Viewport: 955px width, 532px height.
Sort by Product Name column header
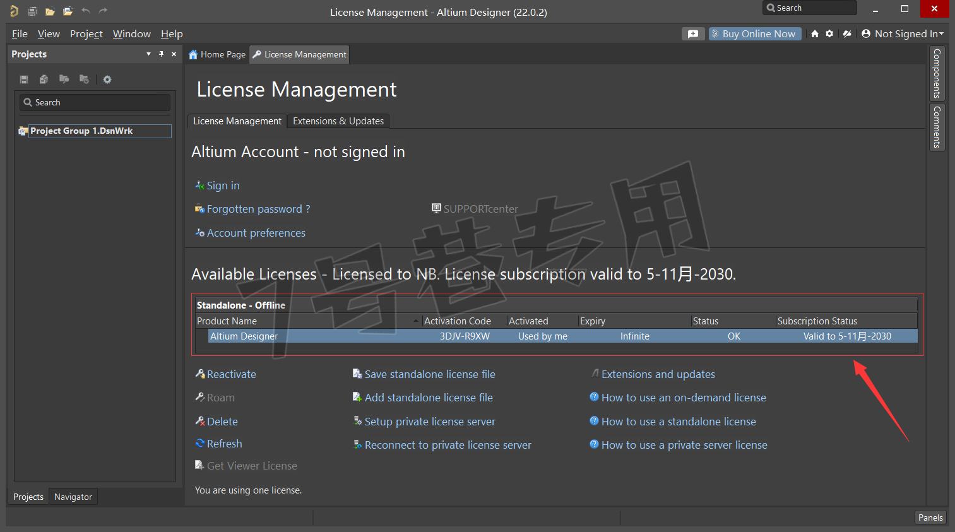308,321
